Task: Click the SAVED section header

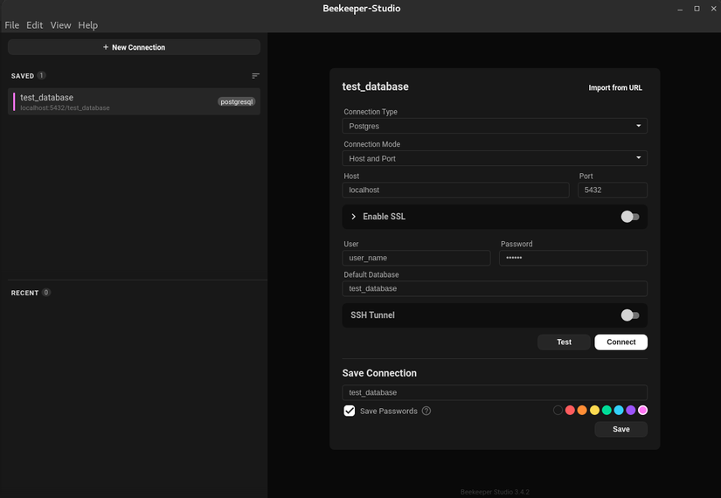Action: click(23, 76)
